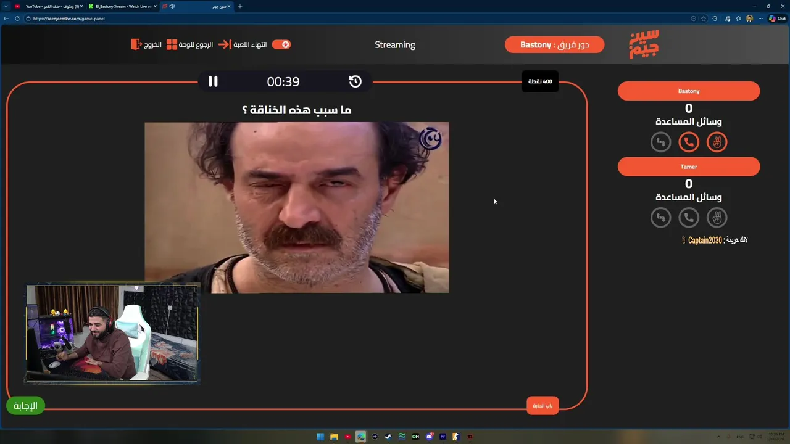Image resolution: width=790 pixels, height=444 pixels.
Task: Click the Bastony turn indicator pill
Action: (554, 44)
